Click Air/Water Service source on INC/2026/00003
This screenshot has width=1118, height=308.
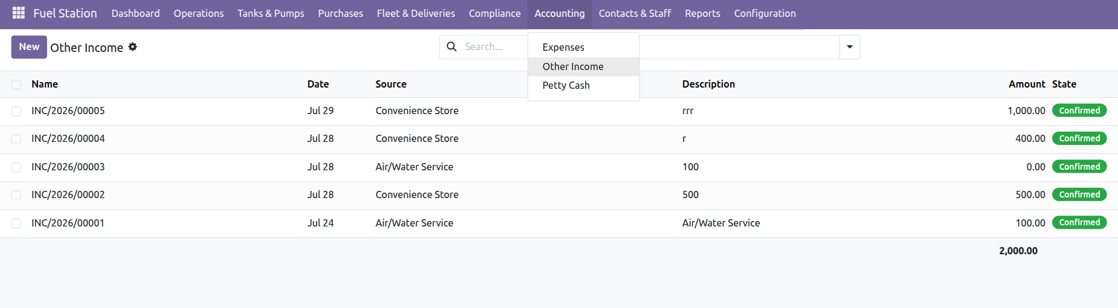click(414, 167)
